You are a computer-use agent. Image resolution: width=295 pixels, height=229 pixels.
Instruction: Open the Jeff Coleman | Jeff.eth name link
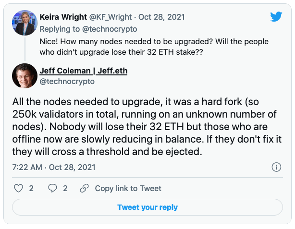coord(84,71)
